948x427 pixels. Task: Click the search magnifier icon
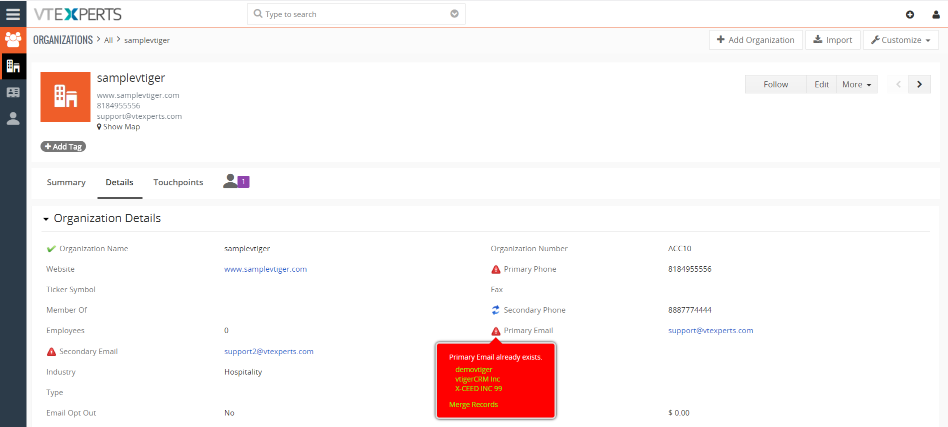(258, 13)
